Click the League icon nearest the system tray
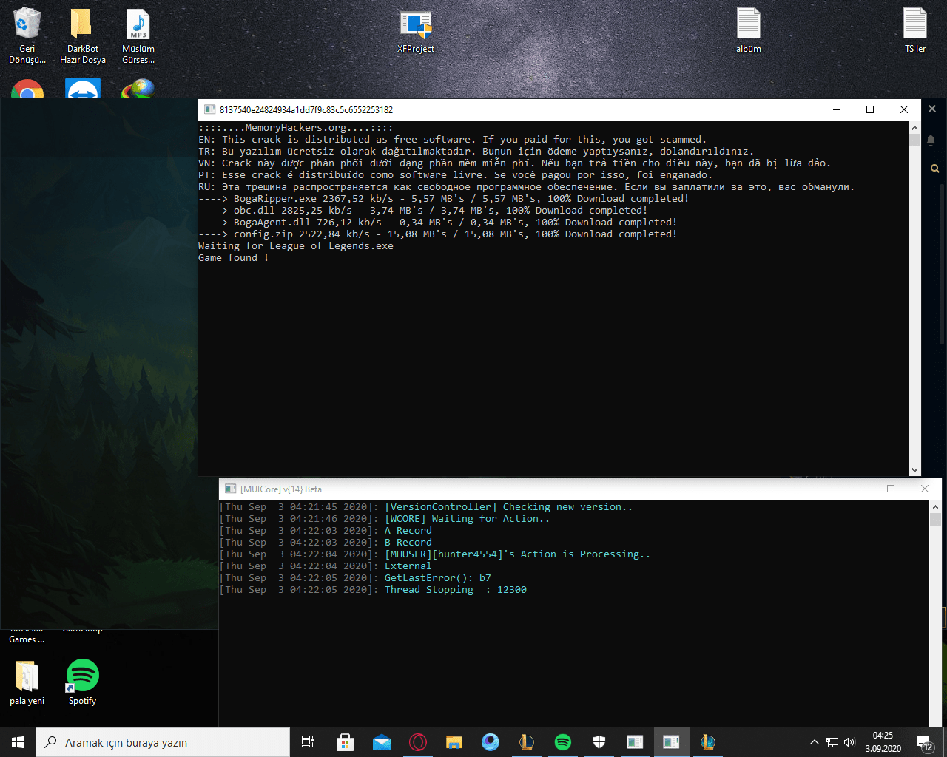This screenshot has height=757, width=947. tap(707, 742)
